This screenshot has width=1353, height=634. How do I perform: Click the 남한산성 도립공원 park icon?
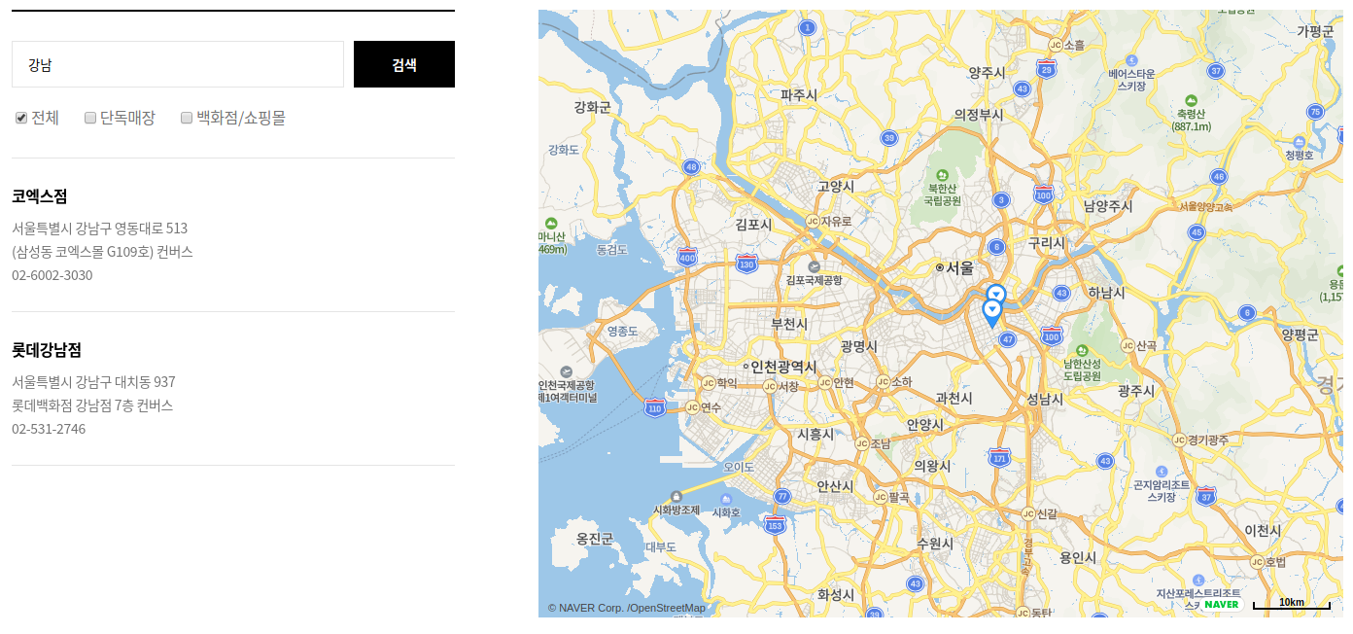click(x=1082, y=350)
